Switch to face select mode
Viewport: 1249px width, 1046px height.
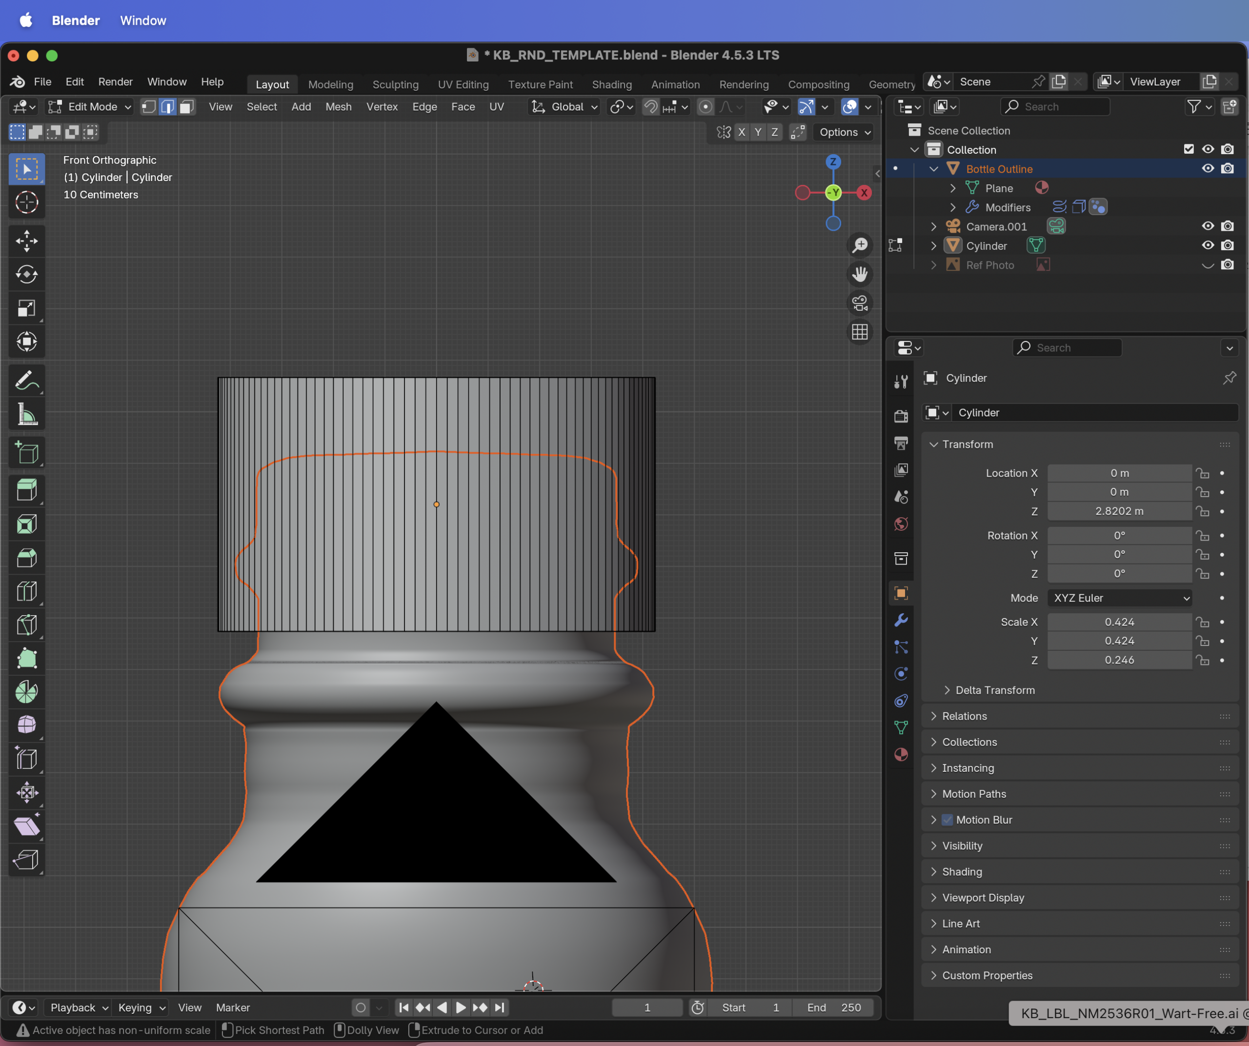click(187, 106)
